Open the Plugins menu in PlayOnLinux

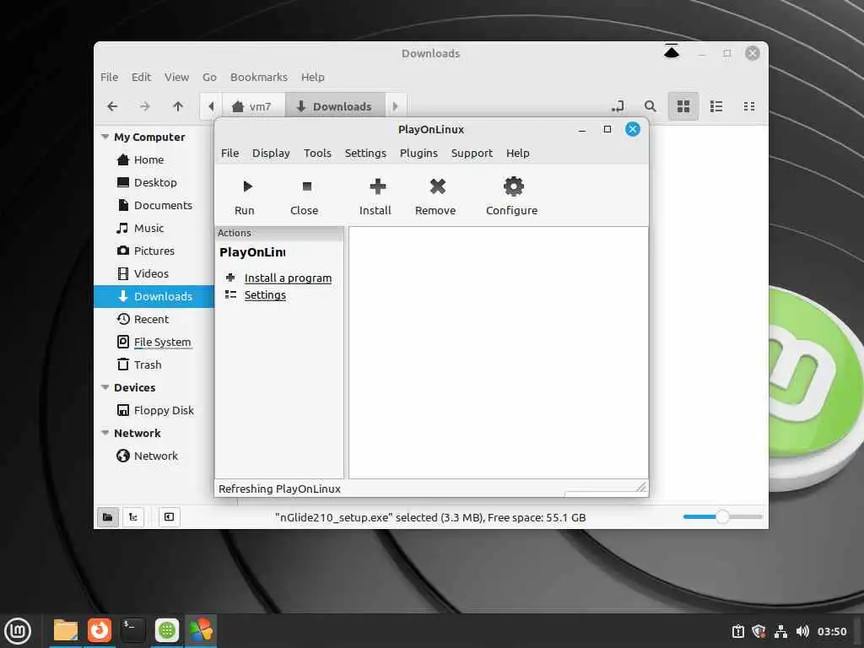(418, 154)
